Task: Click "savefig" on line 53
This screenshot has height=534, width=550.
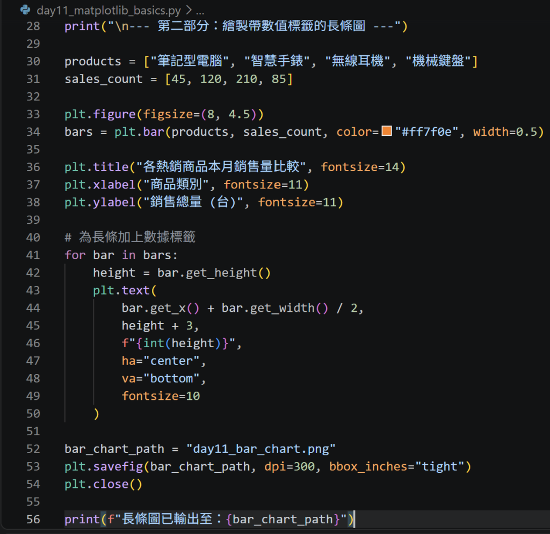Action: [x=118, y=466]
